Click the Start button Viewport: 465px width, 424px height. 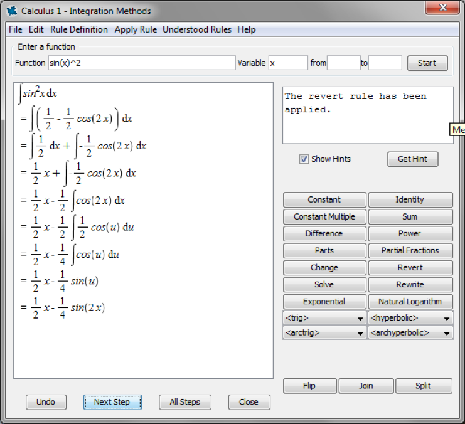(427, 63)
